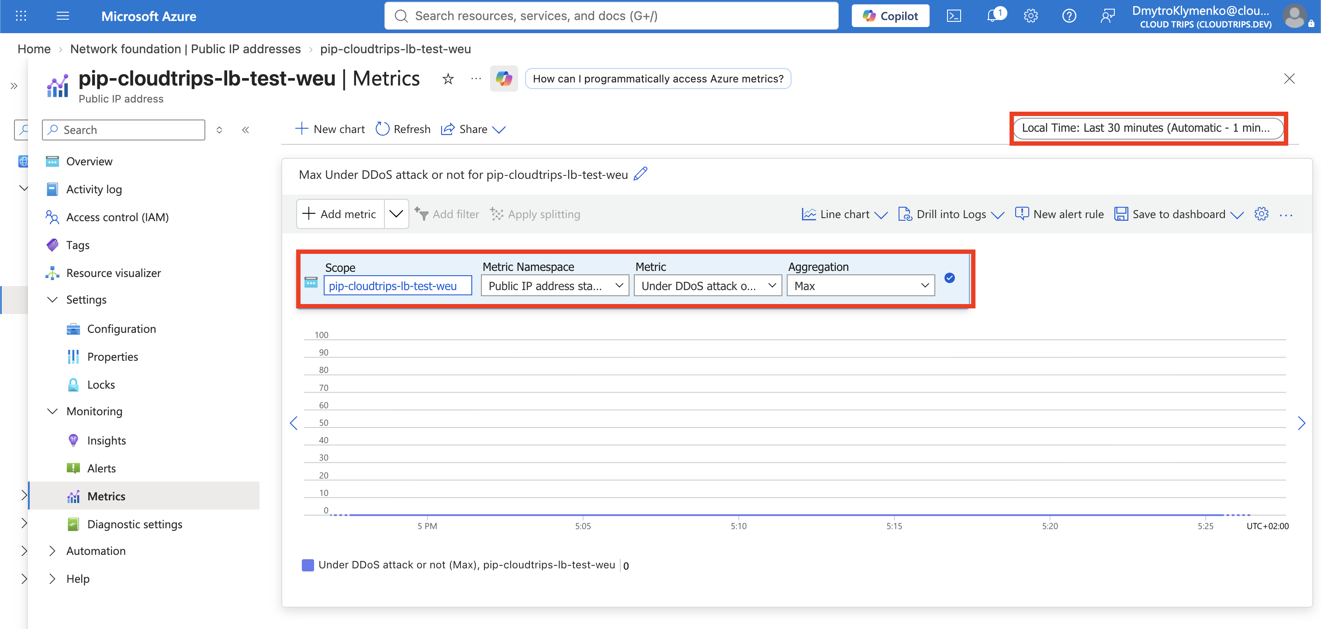Viewport: 1321px width, 629px height.
Task: Click the legend entry Under DDoS attack
Action: [466, 565]
